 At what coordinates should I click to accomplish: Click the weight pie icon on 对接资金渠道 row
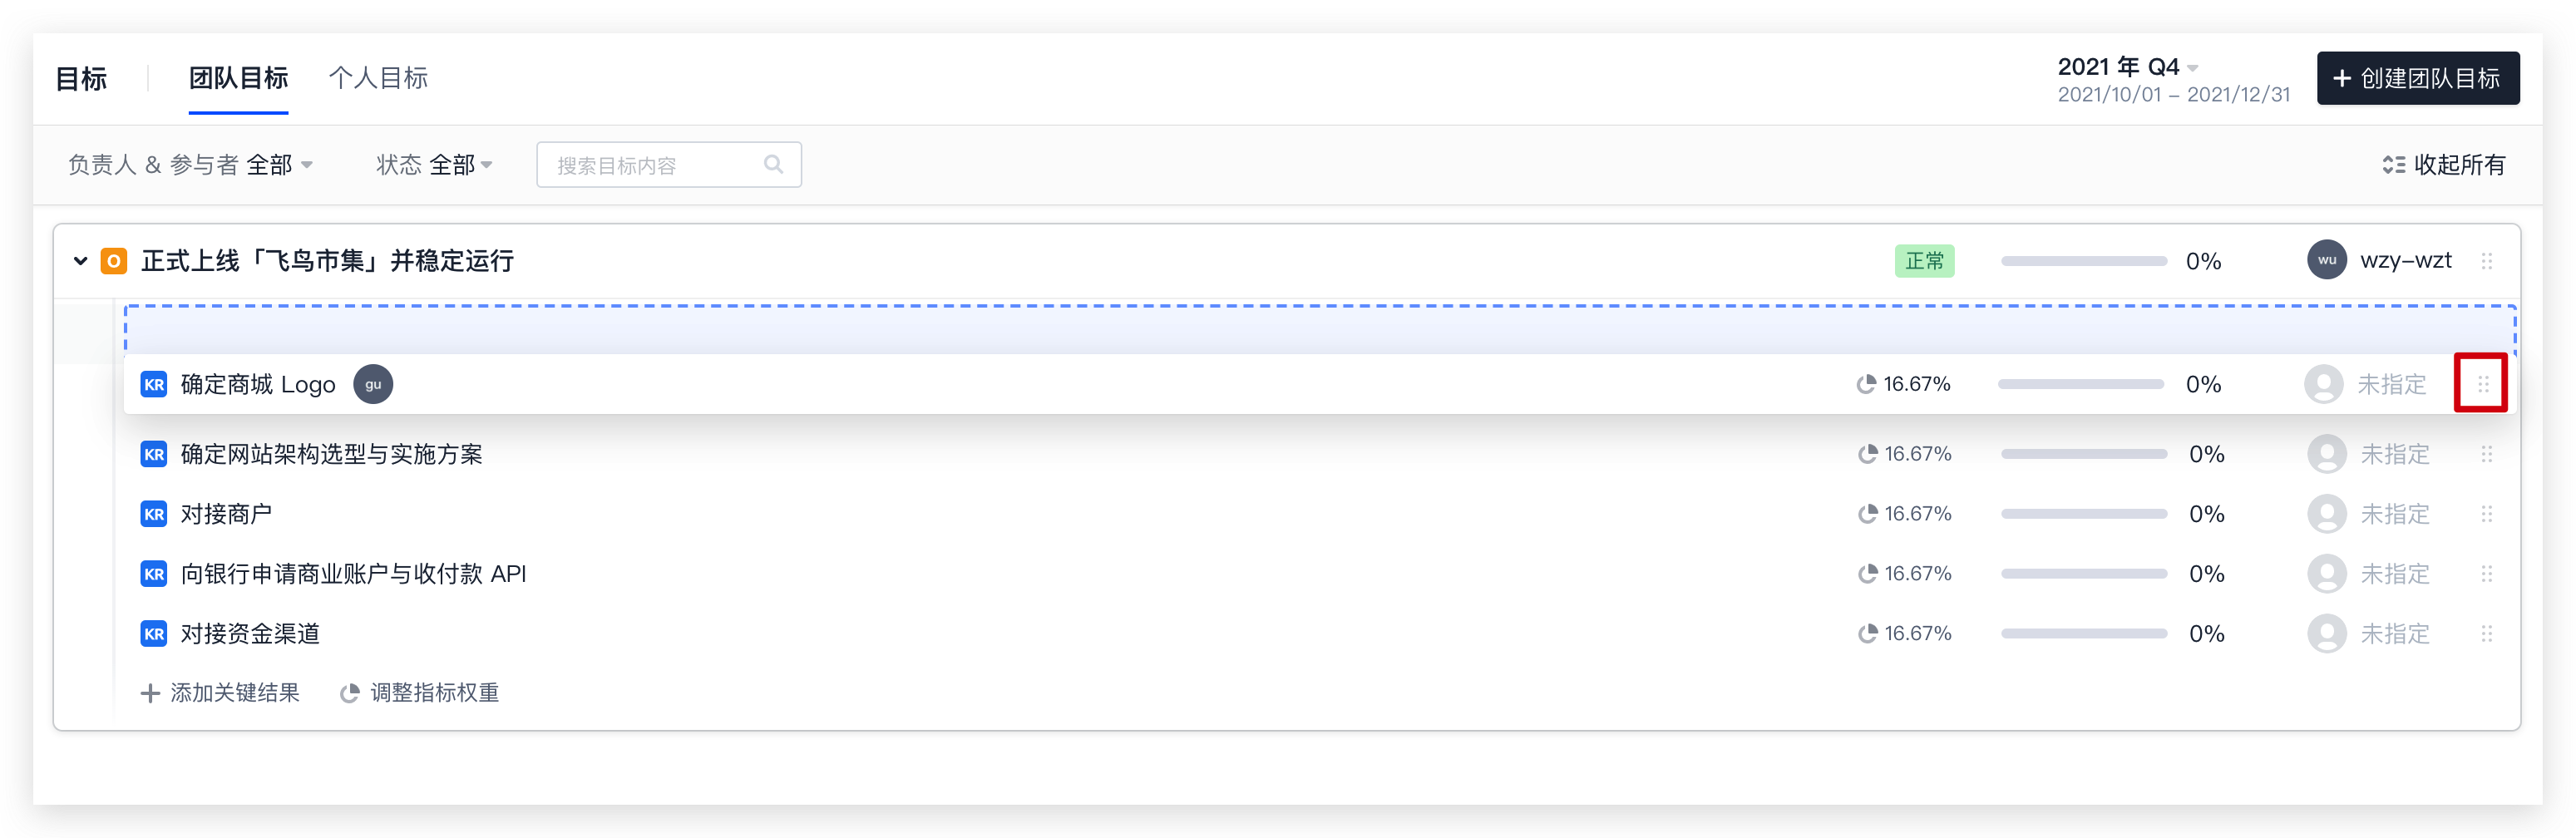pos(1867,634)
